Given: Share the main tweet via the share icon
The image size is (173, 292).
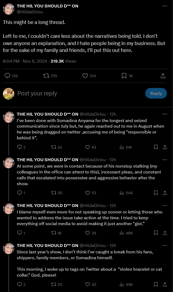Looking at the screenshot, I should point(163,76).
